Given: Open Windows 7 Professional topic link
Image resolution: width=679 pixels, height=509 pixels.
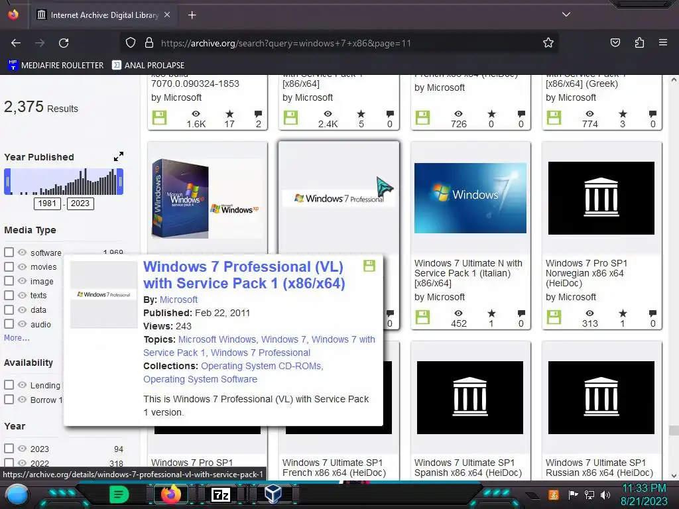Looking at the screenshot, I should (261, 353).
